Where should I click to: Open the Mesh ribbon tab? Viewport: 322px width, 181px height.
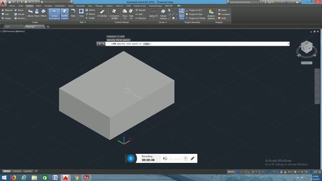pyautogui.click(x=39, y=6)
